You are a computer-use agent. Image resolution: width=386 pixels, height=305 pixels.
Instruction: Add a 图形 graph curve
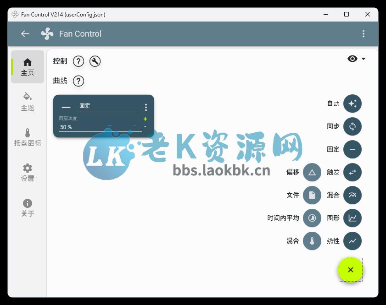tap(352, 218)
